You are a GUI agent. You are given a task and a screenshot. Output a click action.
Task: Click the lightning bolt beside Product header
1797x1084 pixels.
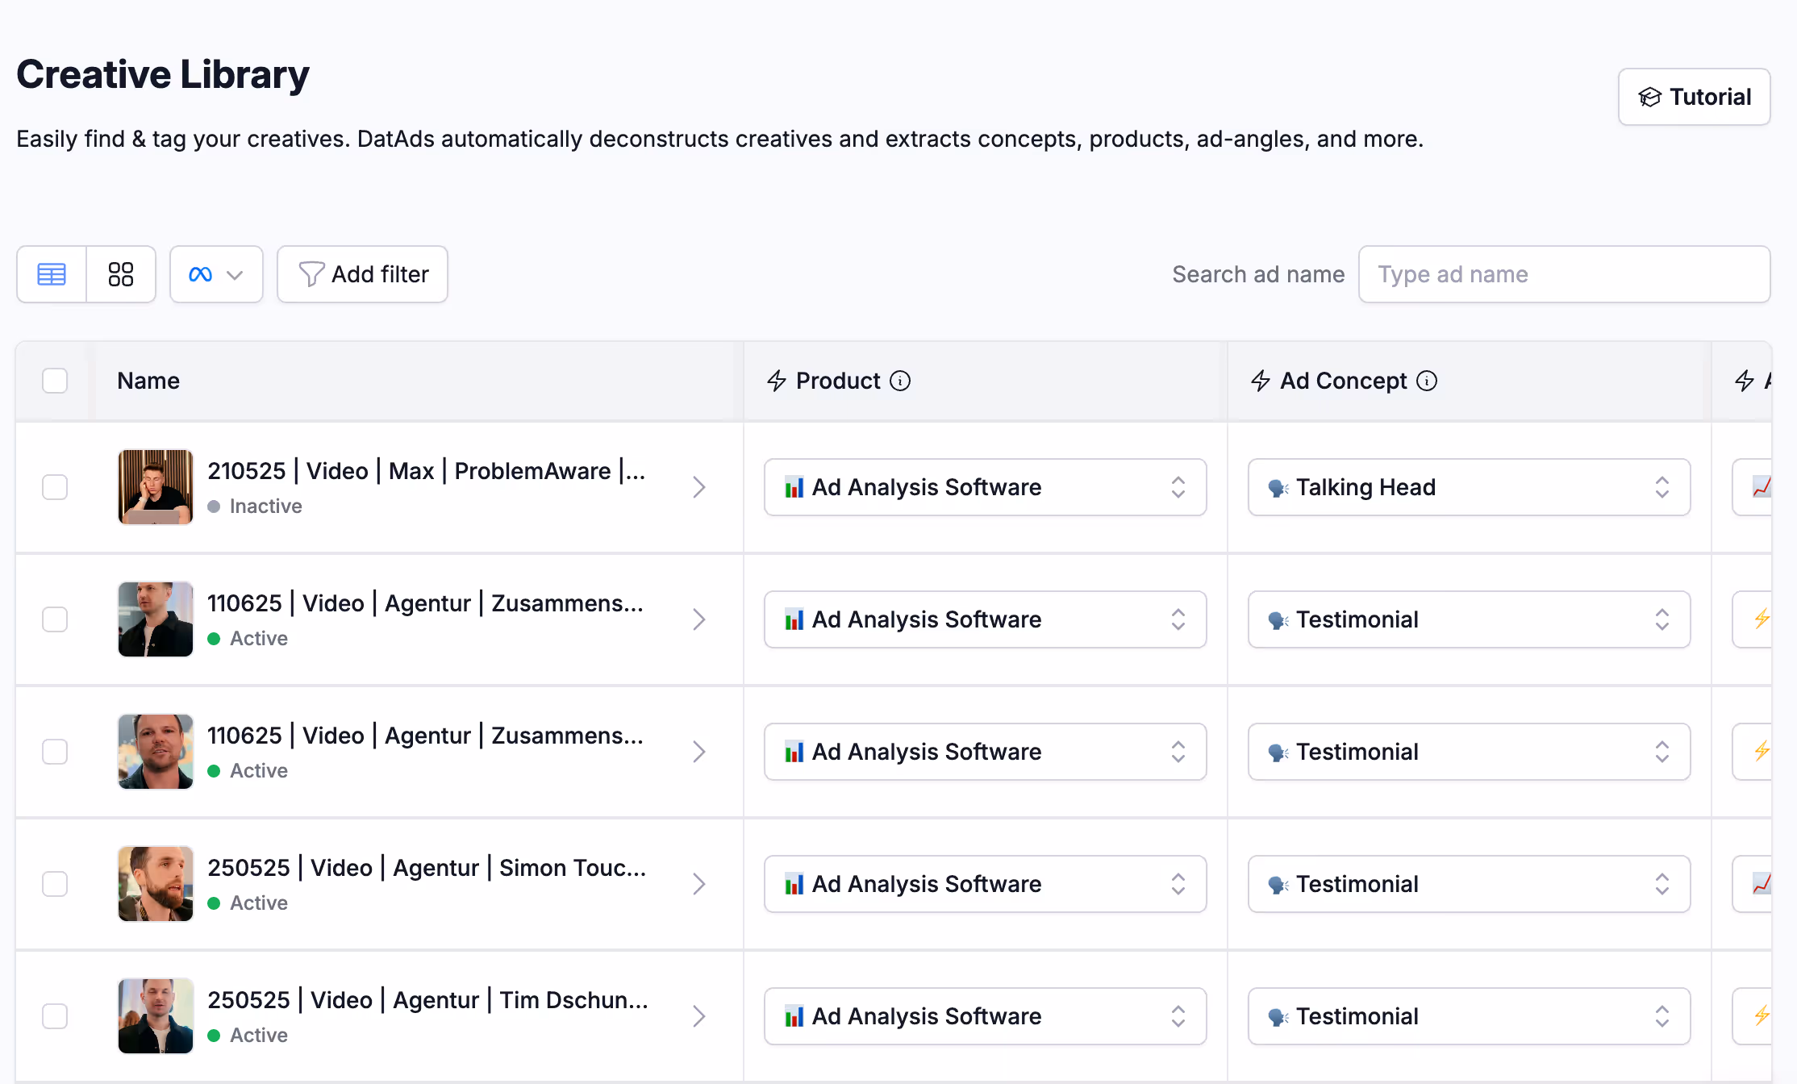777,381
